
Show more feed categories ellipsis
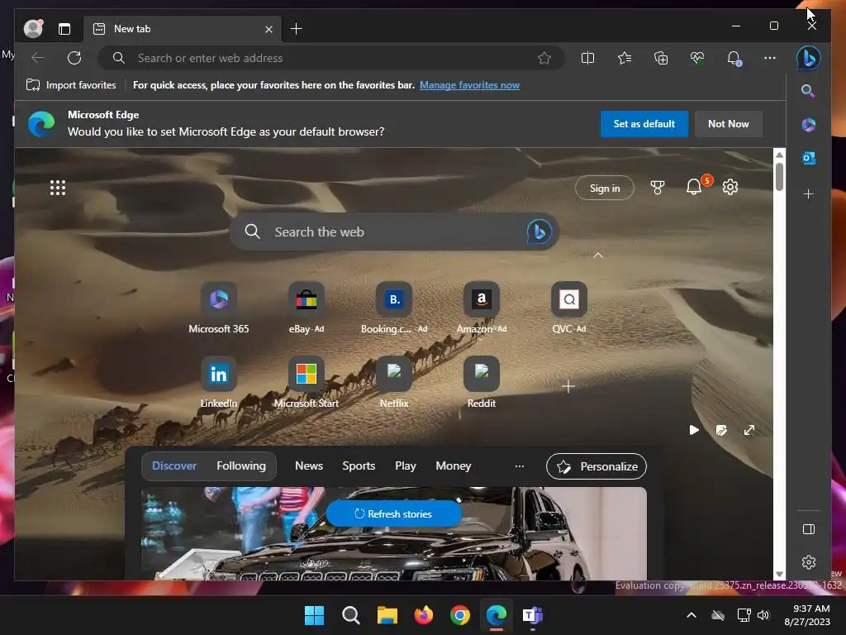point(519,466)
